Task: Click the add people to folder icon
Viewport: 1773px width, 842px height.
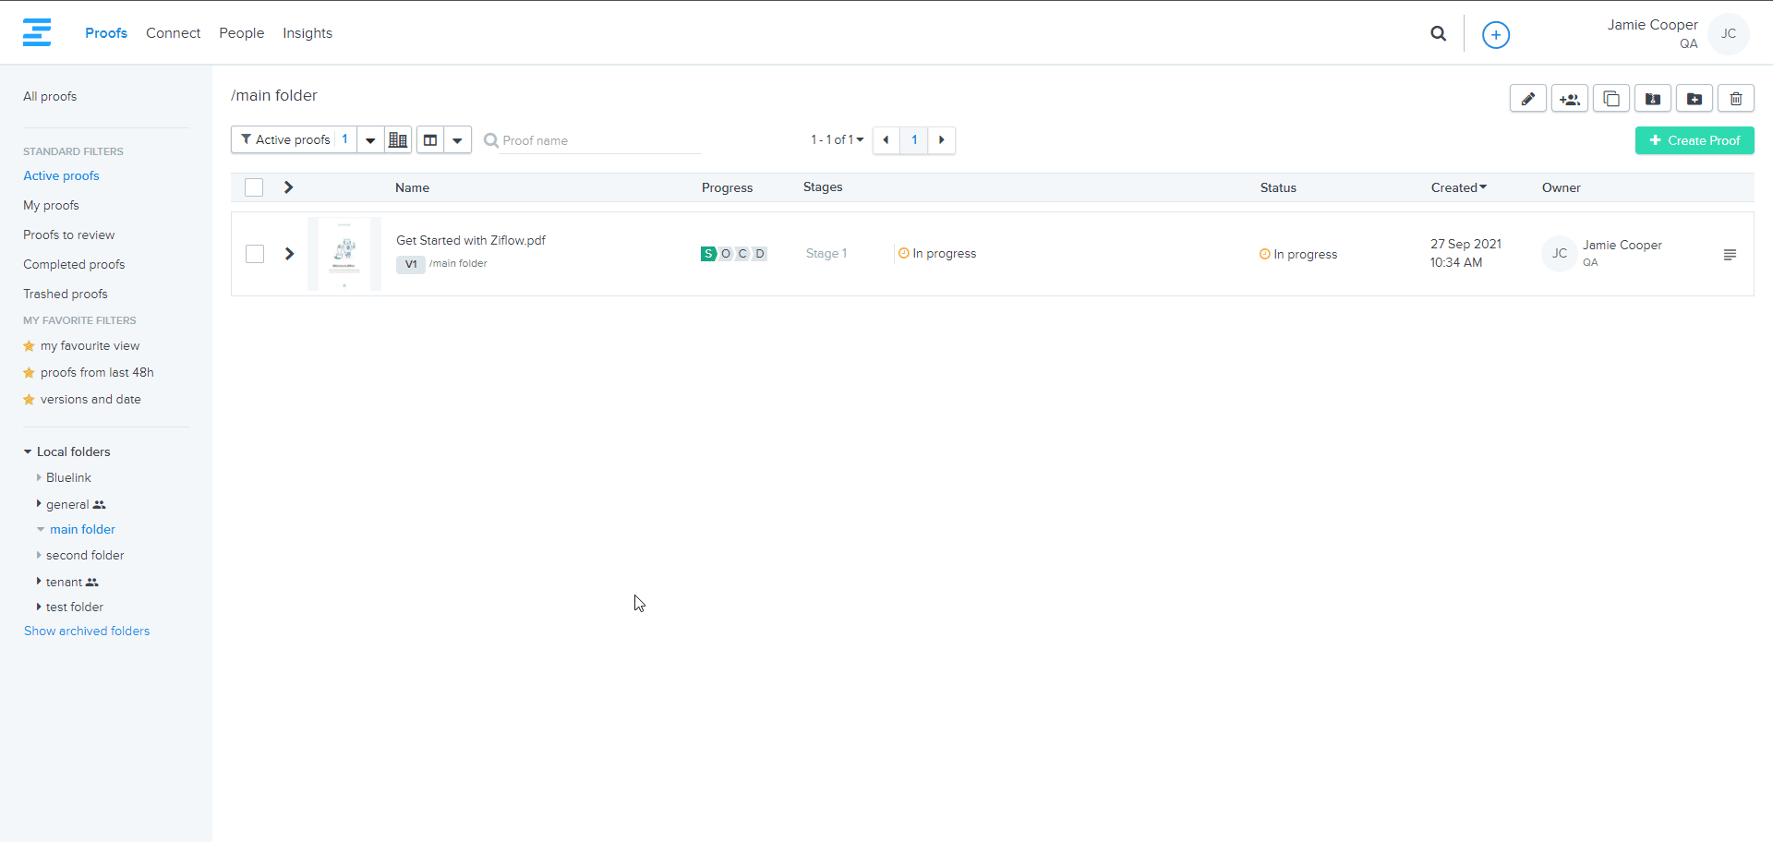Action: 1569,99
